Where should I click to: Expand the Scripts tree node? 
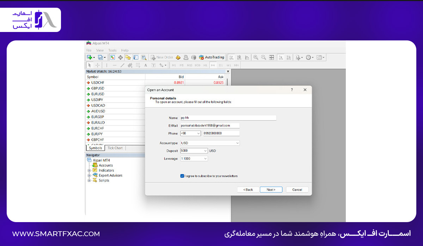pyautogui.click(x=89, y=180)
